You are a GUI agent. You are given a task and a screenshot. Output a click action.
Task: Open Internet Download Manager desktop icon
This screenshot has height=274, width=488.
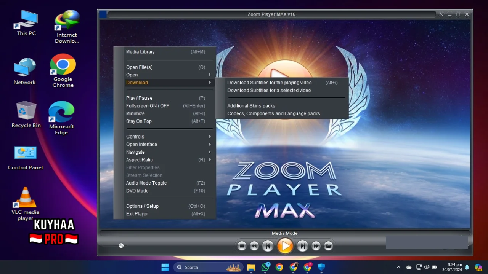[x=67, y=27]
